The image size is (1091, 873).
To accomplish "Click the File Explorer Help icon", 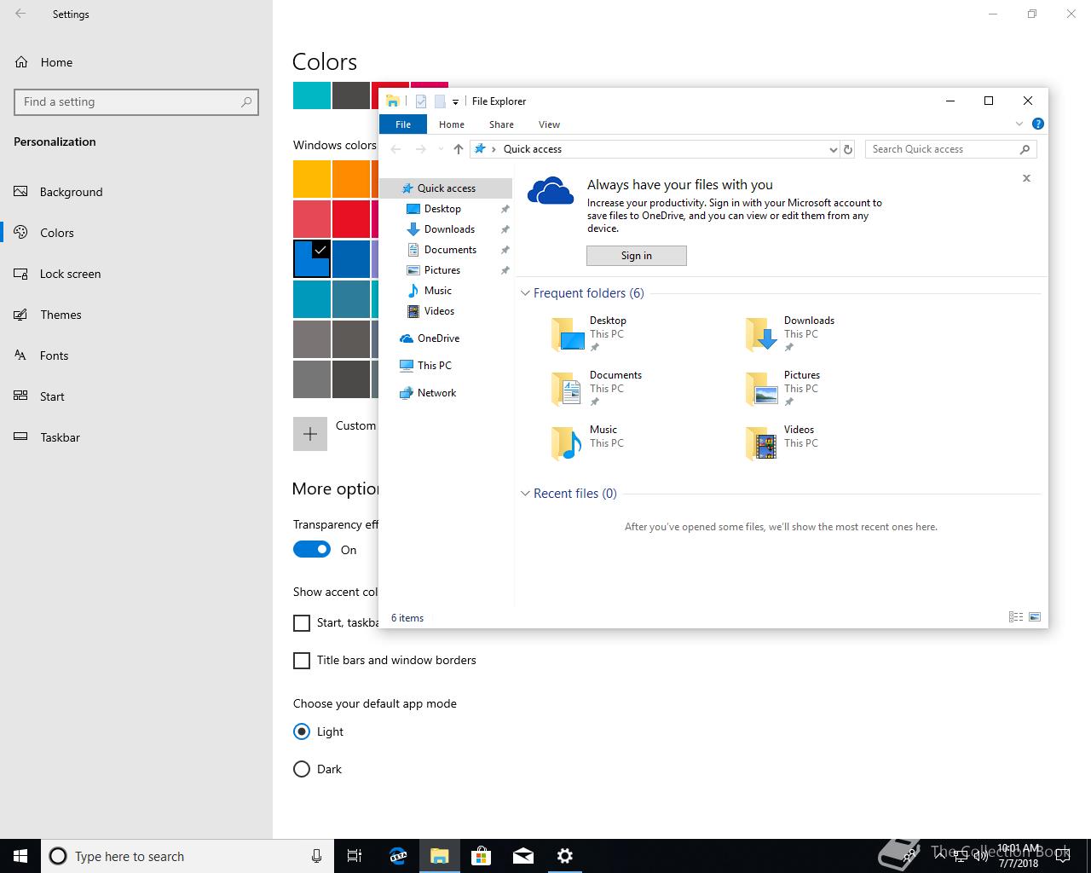I will 1037,124.
